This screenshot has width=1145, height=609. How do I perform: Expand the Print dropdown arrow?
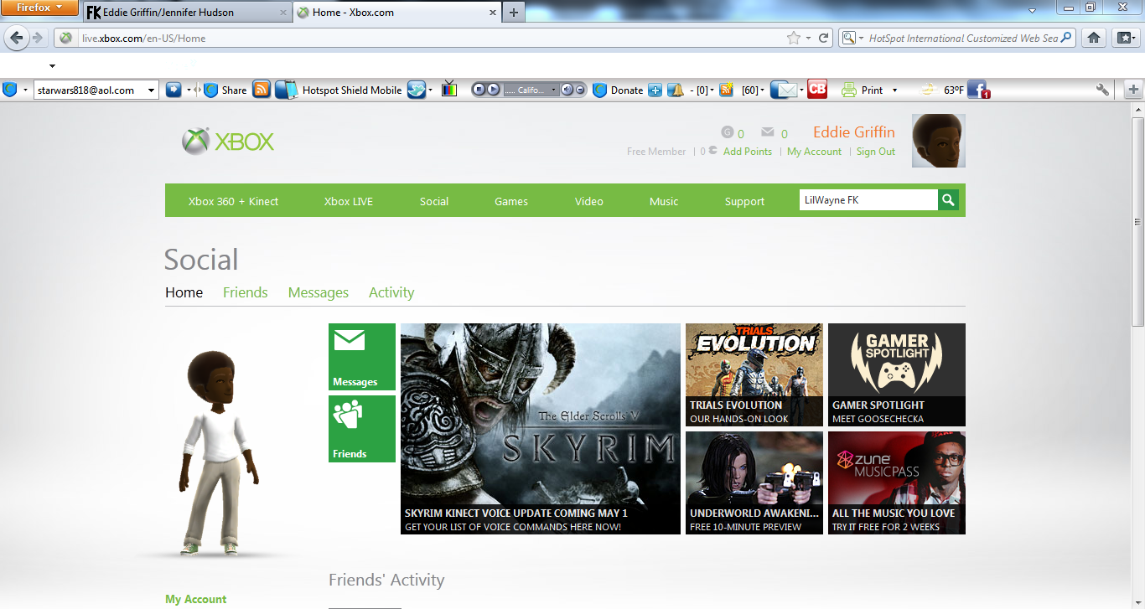pos(894,90)
